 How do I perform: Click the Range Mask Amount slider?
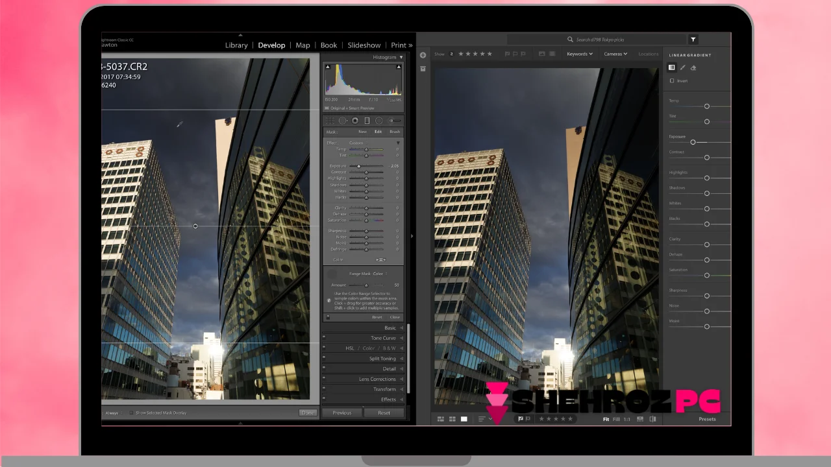coord(366,285)
